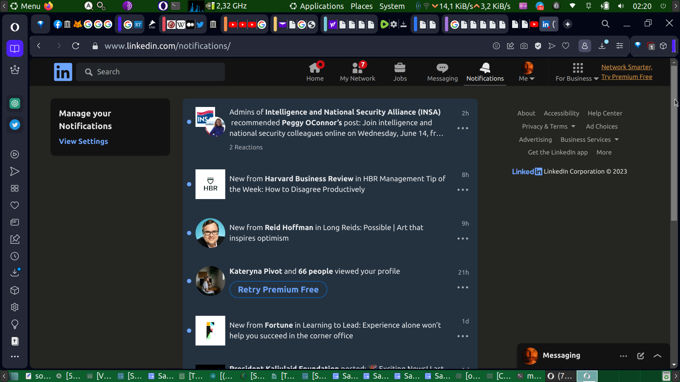
Task: Go to the Jobs briefcase icon
Action: pyautogui.click(x=399, y=68)
